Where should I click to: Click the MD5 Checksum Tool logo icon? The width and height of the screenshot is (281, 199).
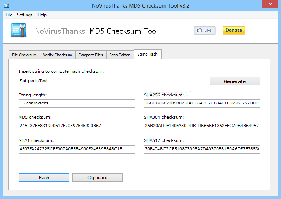19,30
